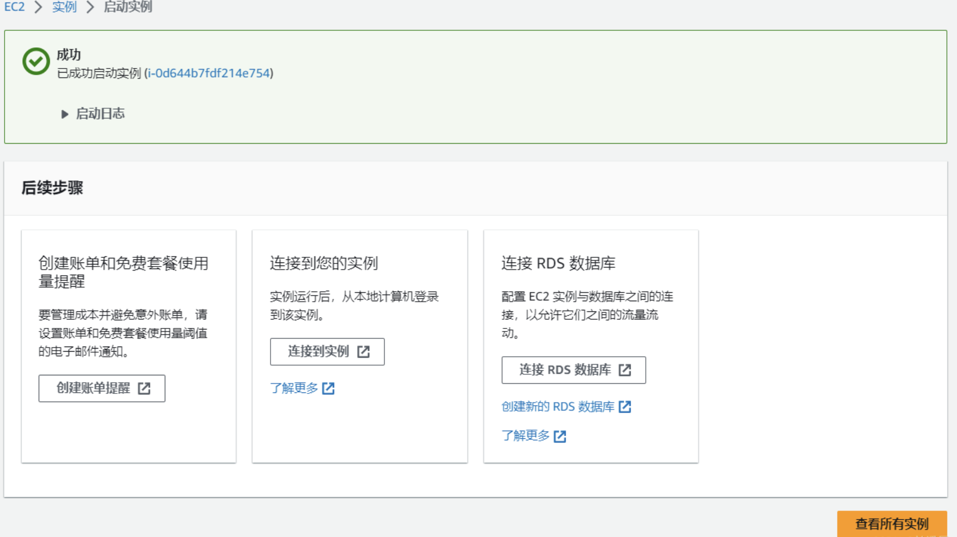Click external icon beside 了解更多 in connect-instance card
This screenshot has height=537, width=957.
[328, 388]
